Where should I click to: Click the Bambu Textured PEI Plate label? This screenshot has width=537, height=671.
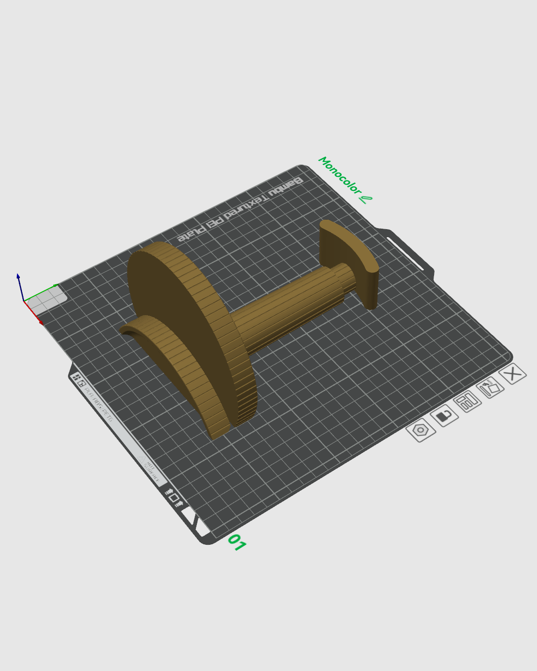pyautogui.click(x=240, y=210)
